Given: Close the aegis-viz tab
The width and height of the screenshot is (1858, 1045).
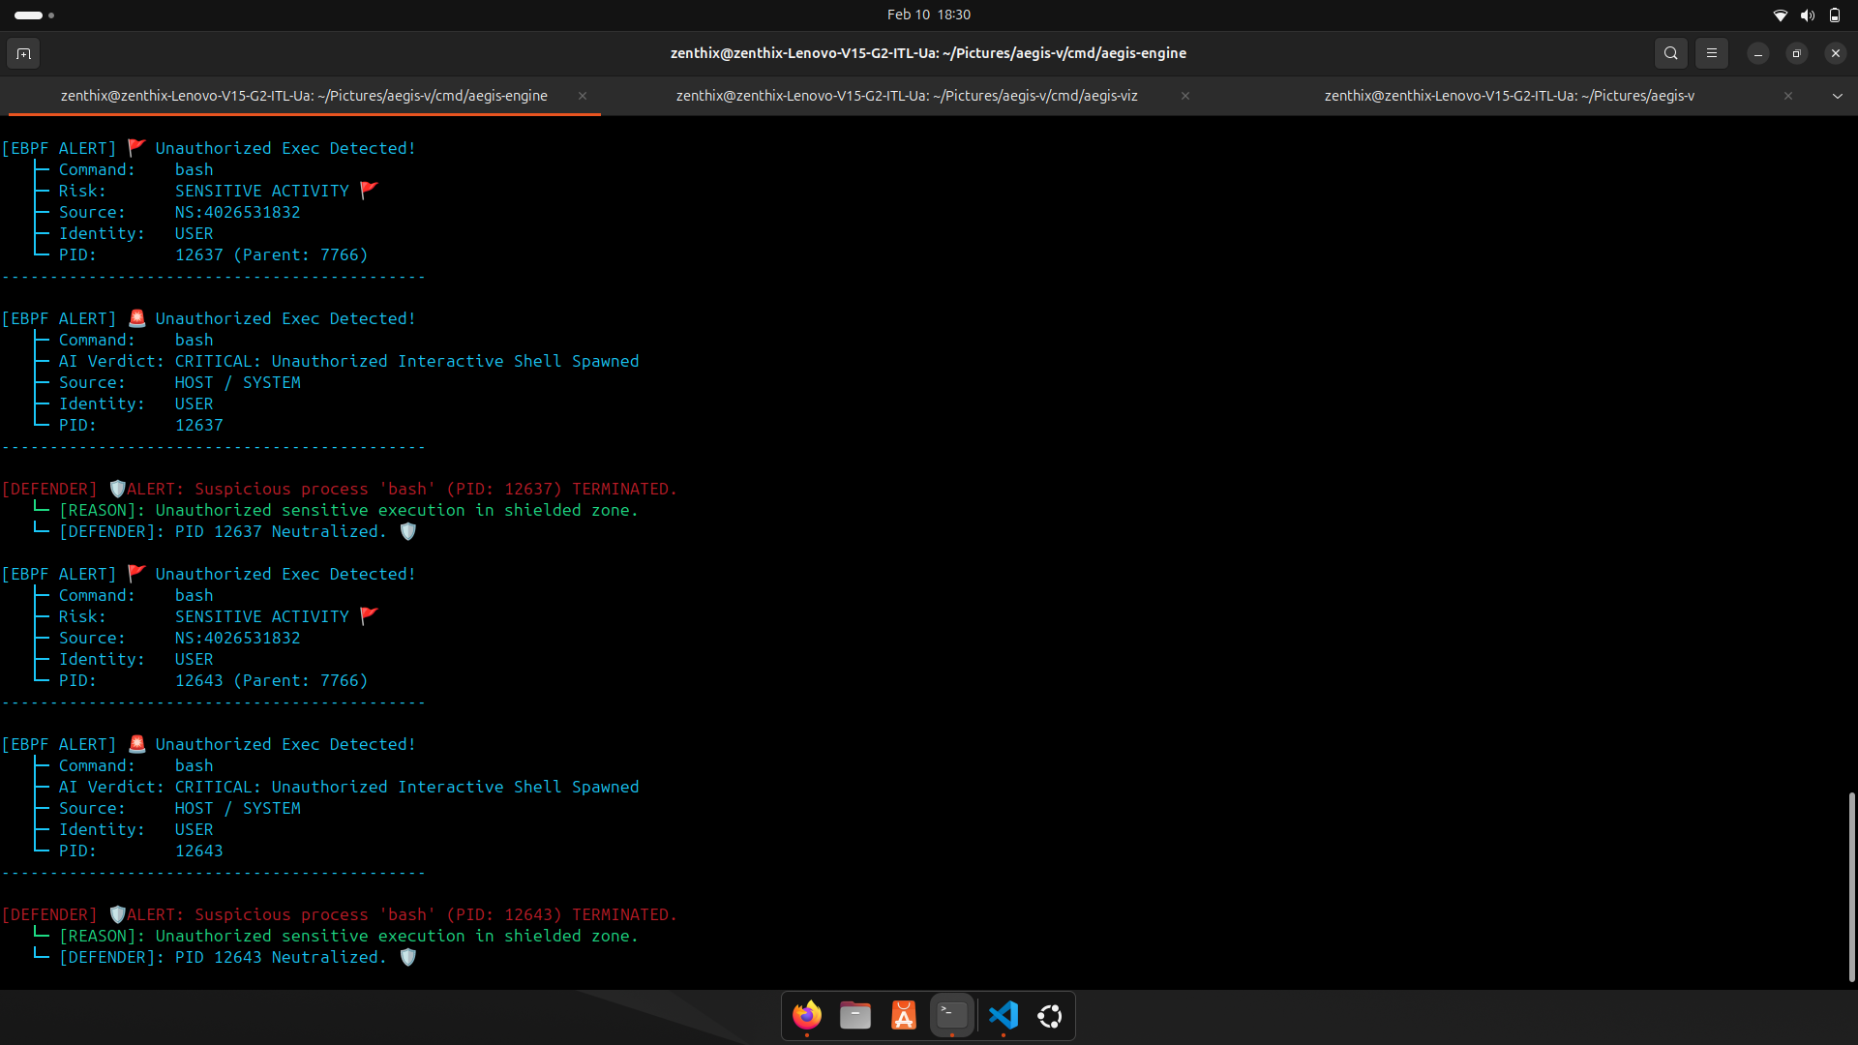Looking at the screenshot, I should [1184, 96].
